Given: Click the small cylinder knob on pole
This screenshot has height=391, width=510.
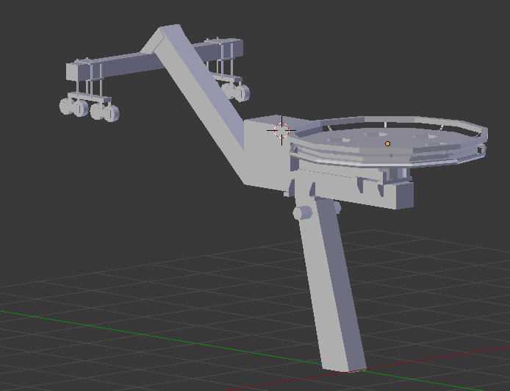Looking at the screenshot, I should (x=302, y=213).
